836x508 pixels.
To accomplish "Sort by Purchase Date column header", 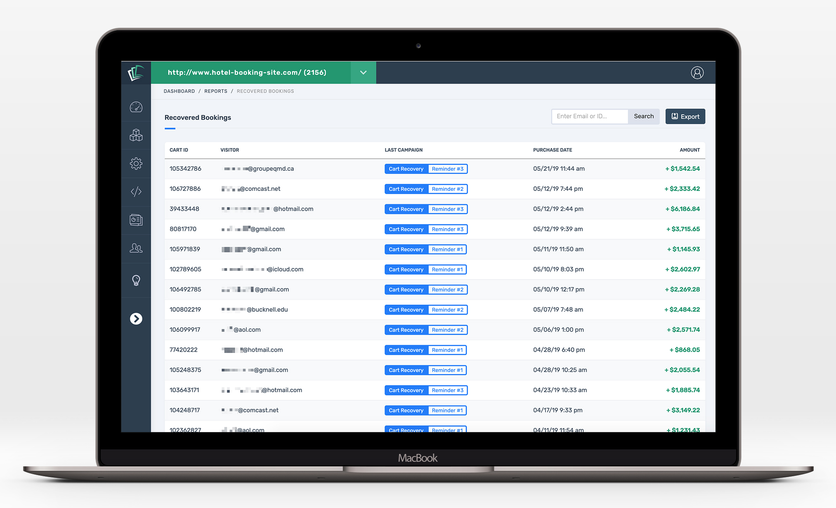I will tap(552, 150).
